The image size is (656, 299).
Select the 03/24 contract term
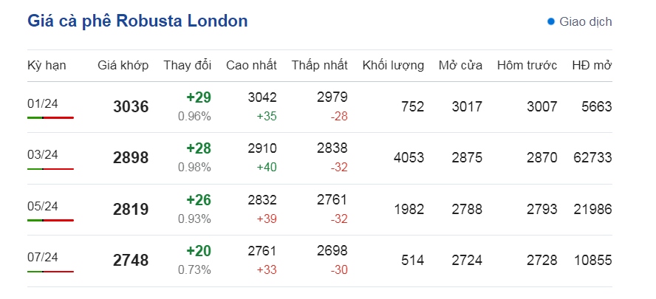[x=43, y=155]
